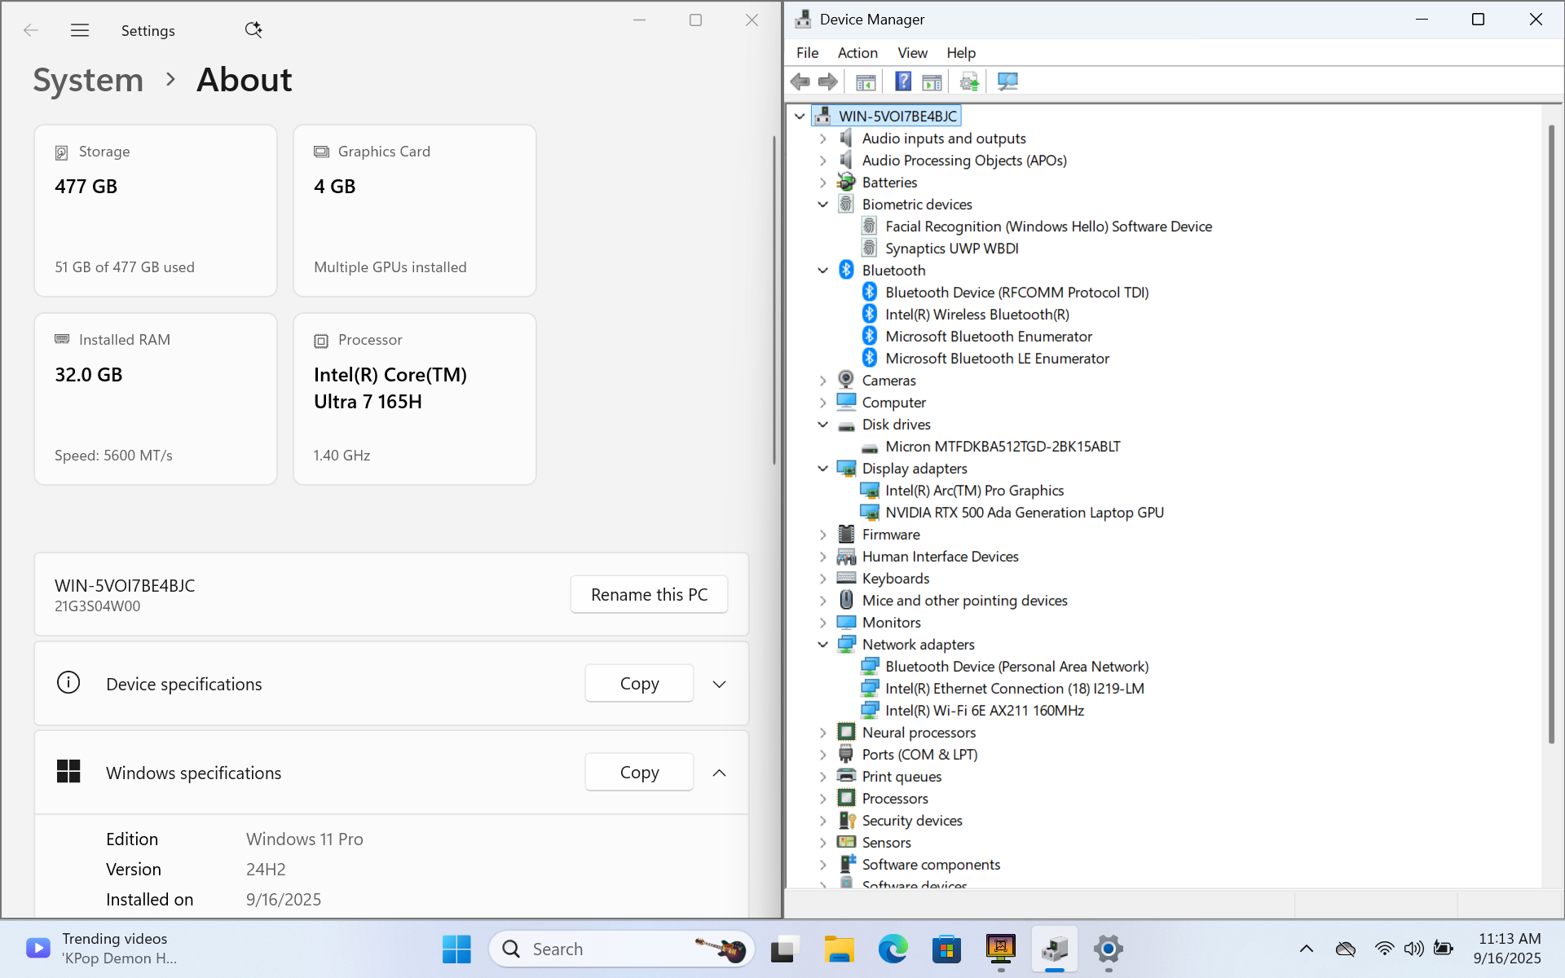Copy the Windows specifications
1565x978 pixels.
click(639, 772)
